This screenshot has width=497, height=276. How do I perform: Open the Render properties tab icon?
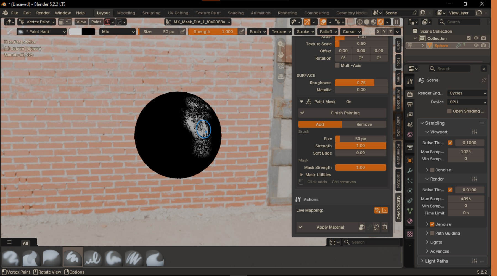[410, 94]
